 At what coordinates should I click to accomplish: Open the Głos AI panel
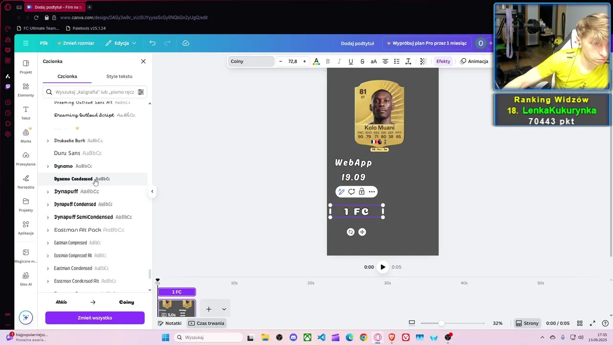(26, 278)
